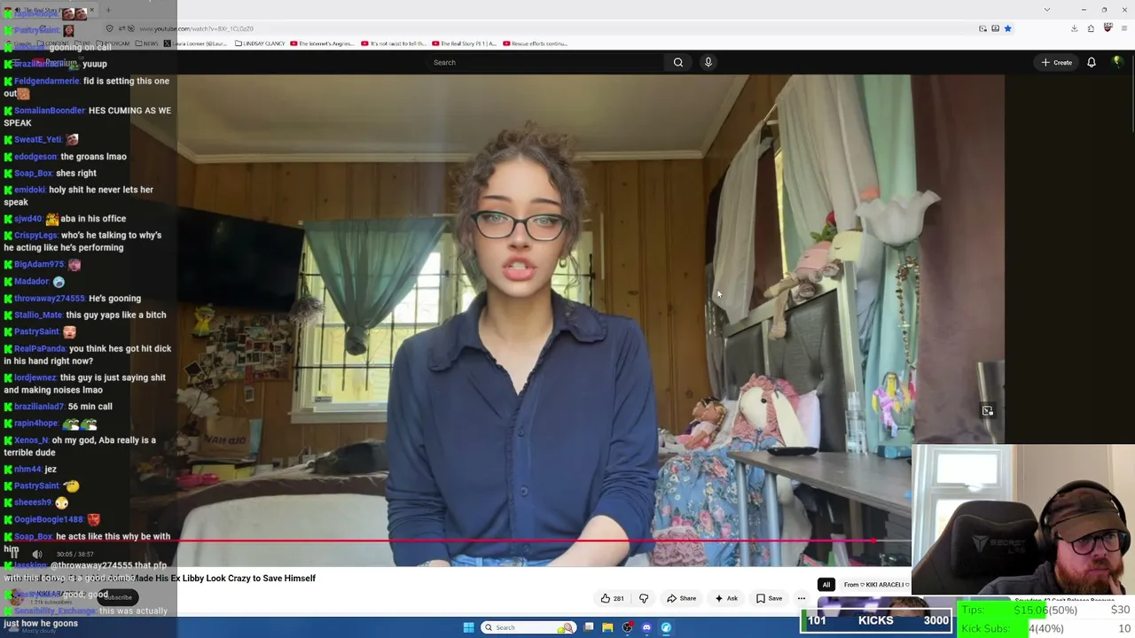Click chat username Madador

tap(31, 281)
